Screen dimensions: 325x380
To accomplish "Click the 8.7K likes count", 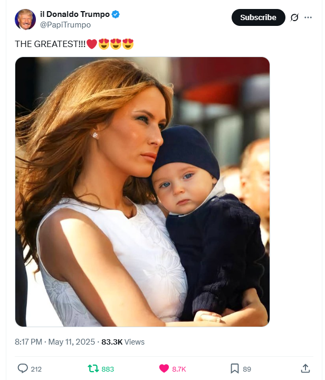I will click(x=179, y=369).
